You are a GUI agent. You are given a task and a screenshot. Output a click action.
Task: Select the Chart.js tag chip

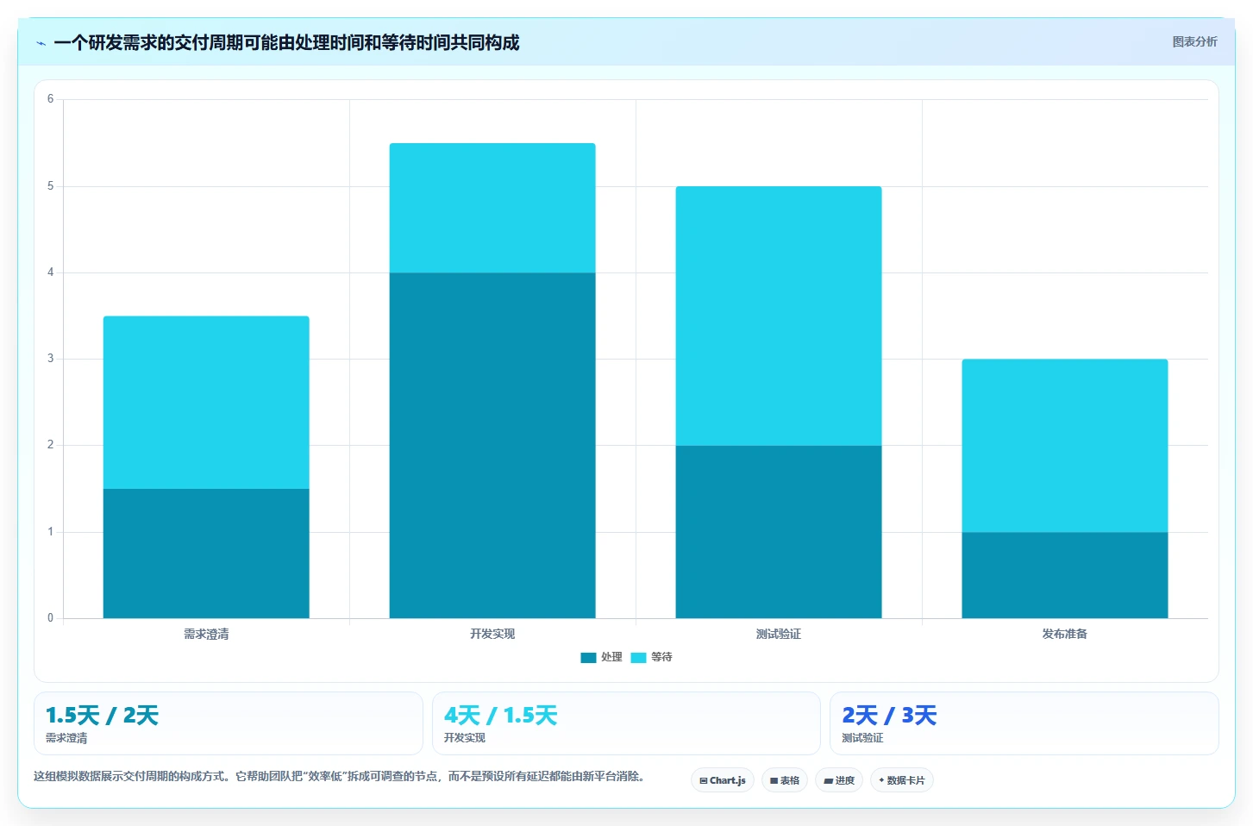pyautogui.click(x=723, y=780)
